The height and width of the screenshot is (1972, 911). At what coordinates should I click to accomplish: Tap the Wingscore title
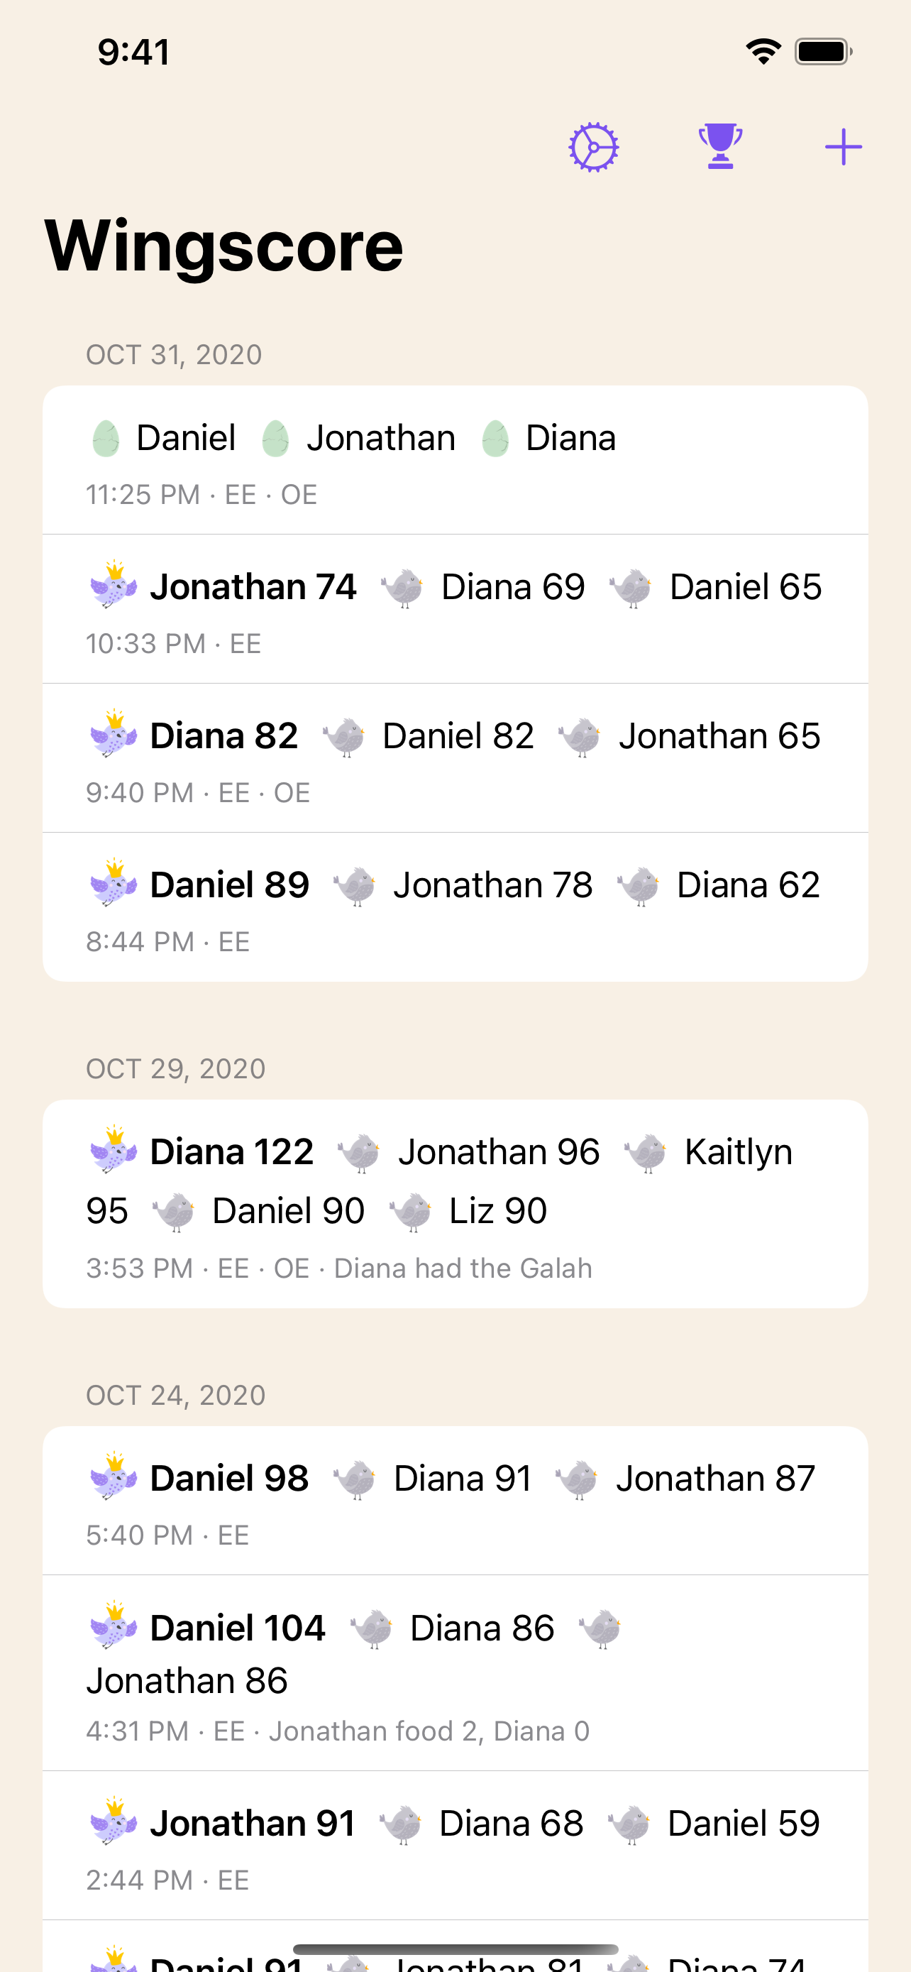221,245
